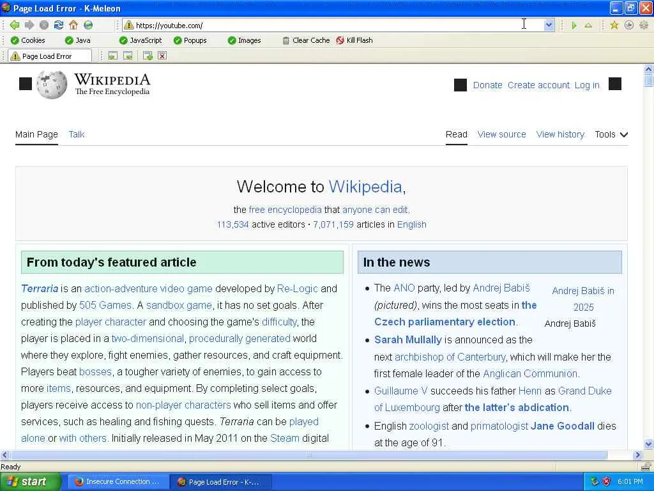Viewport: 654px width, 491px height.
Task: Click the Andrej Babiš in 2025 image link
Action: click(583, 299)
